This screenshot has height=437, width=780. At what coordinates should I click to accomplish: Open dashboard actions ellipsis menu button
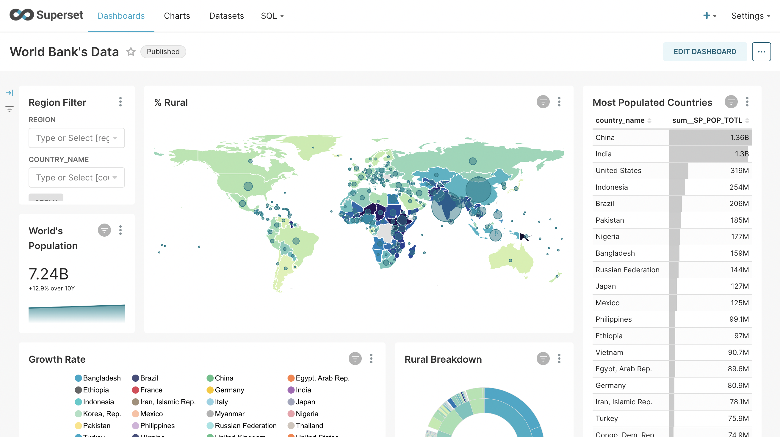761,52
